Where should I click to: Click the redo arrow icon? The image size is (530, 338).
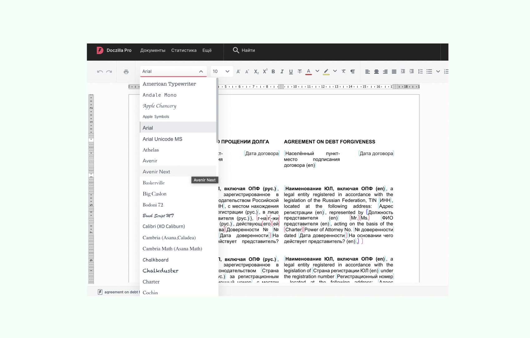click(109, 72)
